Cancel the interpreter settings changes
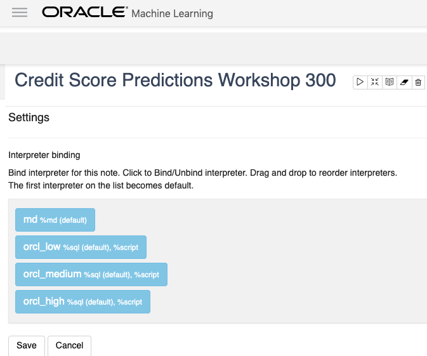This screenshot has height=356, width=427. pos(70,345)
